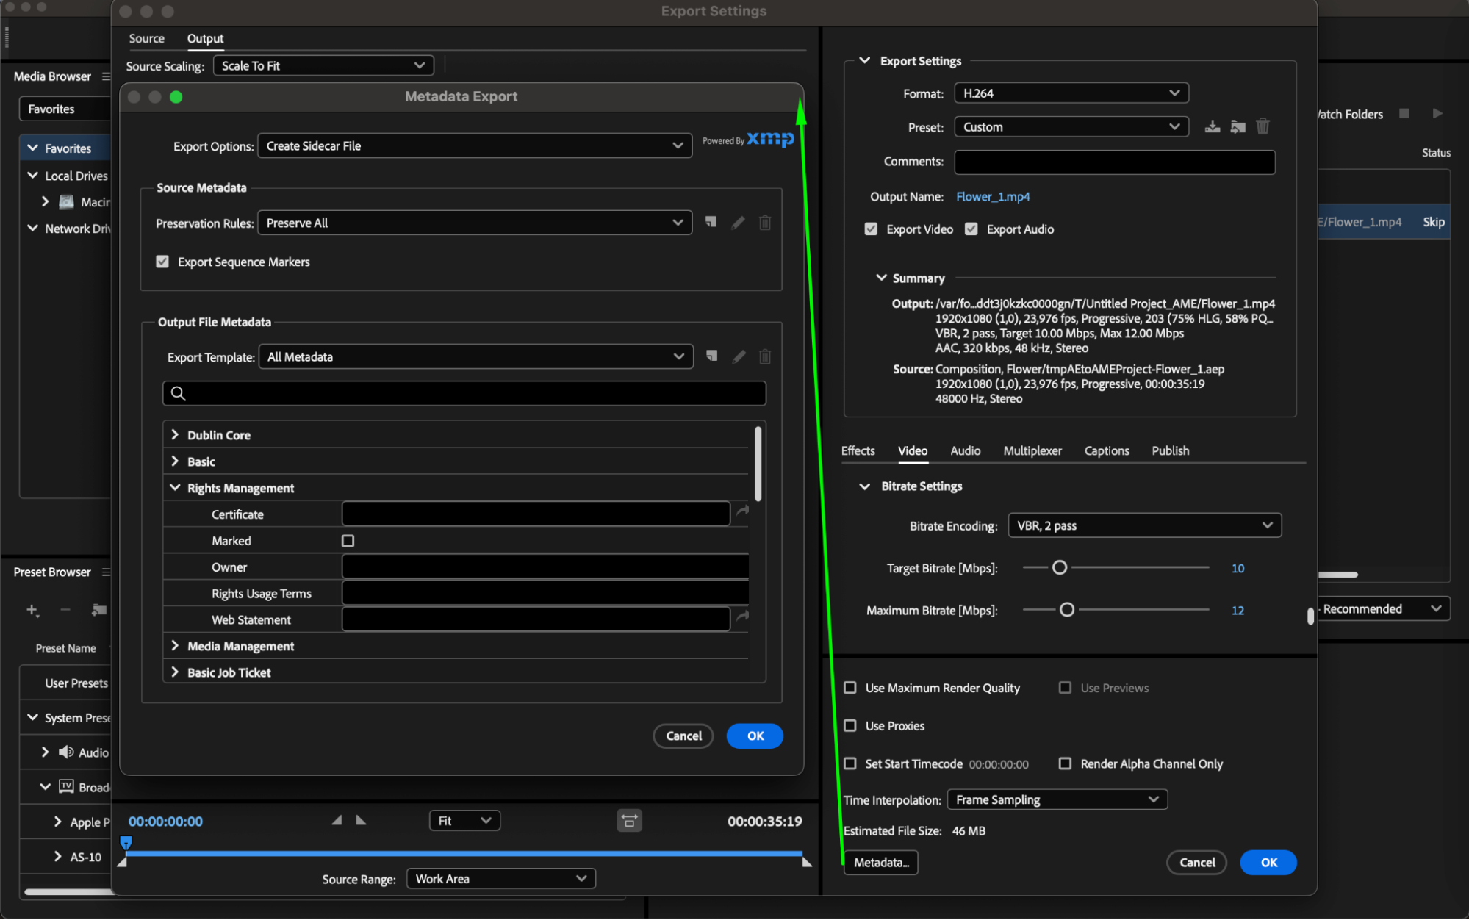Click the delete preset trash icon
This screenshot has width=1469, height=920.
coord(1263,127)
